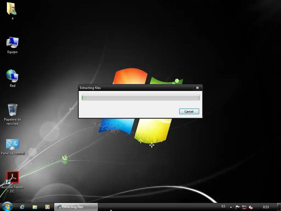Open Windows Media Player from the taskbar
Screen dimensions: 281x211
[47, 207]
